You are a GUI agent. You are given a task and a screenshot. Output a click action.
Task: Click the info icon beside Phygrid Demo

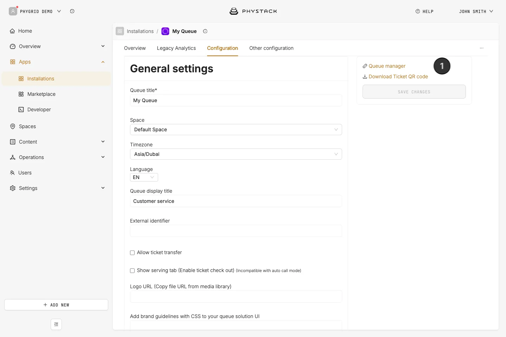click(72, 11)
